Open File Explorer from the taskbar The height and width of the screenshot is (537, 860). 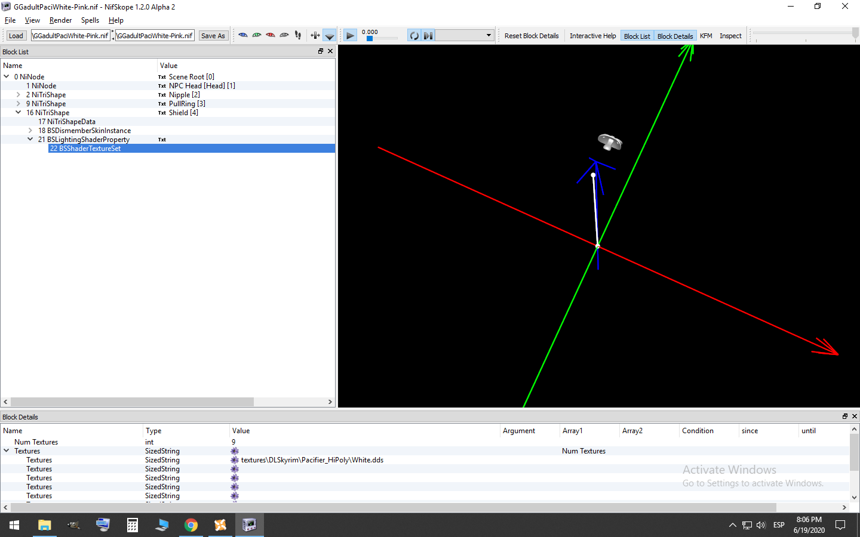[x=44, y=525]
